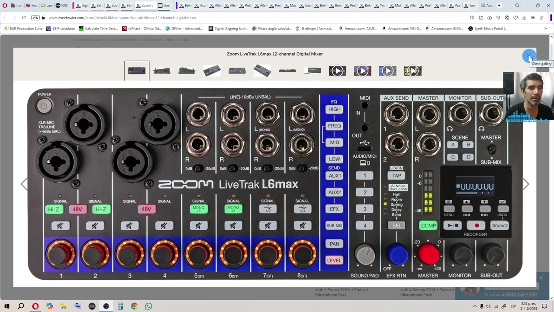Open Copilot from the taskbar
This screenshot has width=554, height=312.
click(x=49, y=306)
